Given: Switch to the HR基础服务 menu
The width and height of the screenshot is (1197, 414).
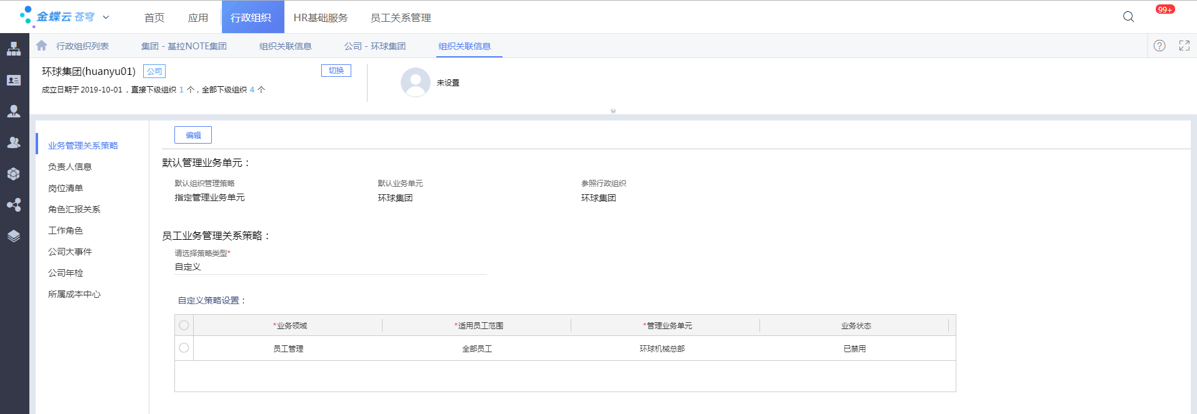Looking at the screenshot, I should tap(321, 17).
